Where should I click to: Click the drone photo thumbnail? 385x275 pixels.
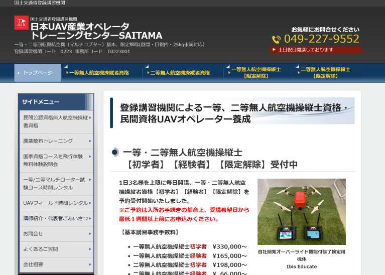coord(302,212)
